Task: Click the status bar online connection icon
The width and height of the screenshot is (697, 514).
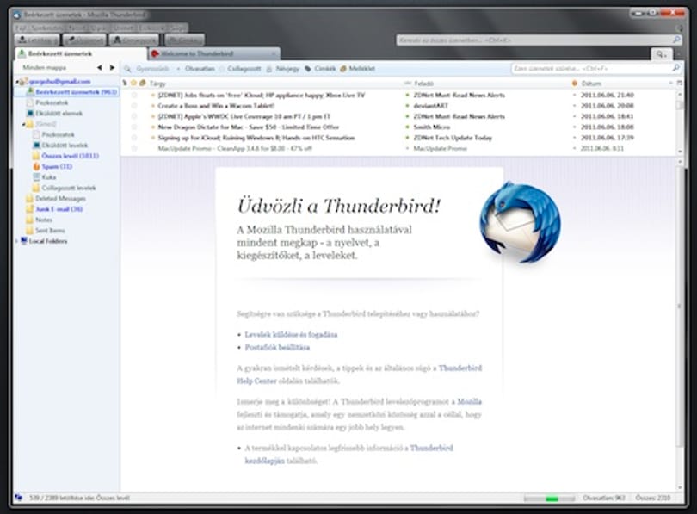Action: click(x=18, y=498)
